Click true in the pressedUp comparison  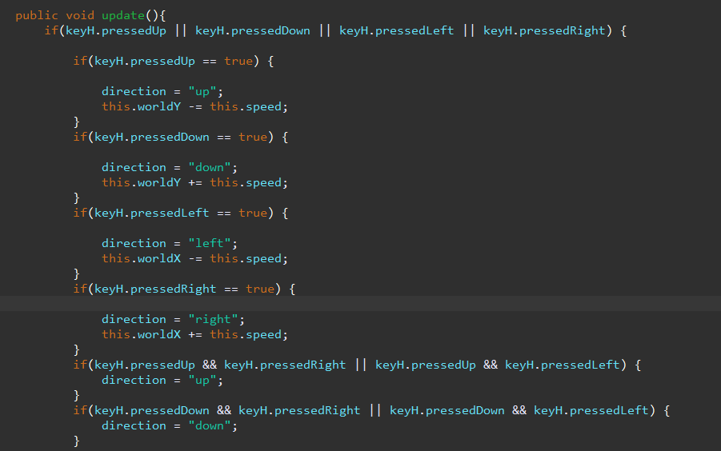[238, 61]
